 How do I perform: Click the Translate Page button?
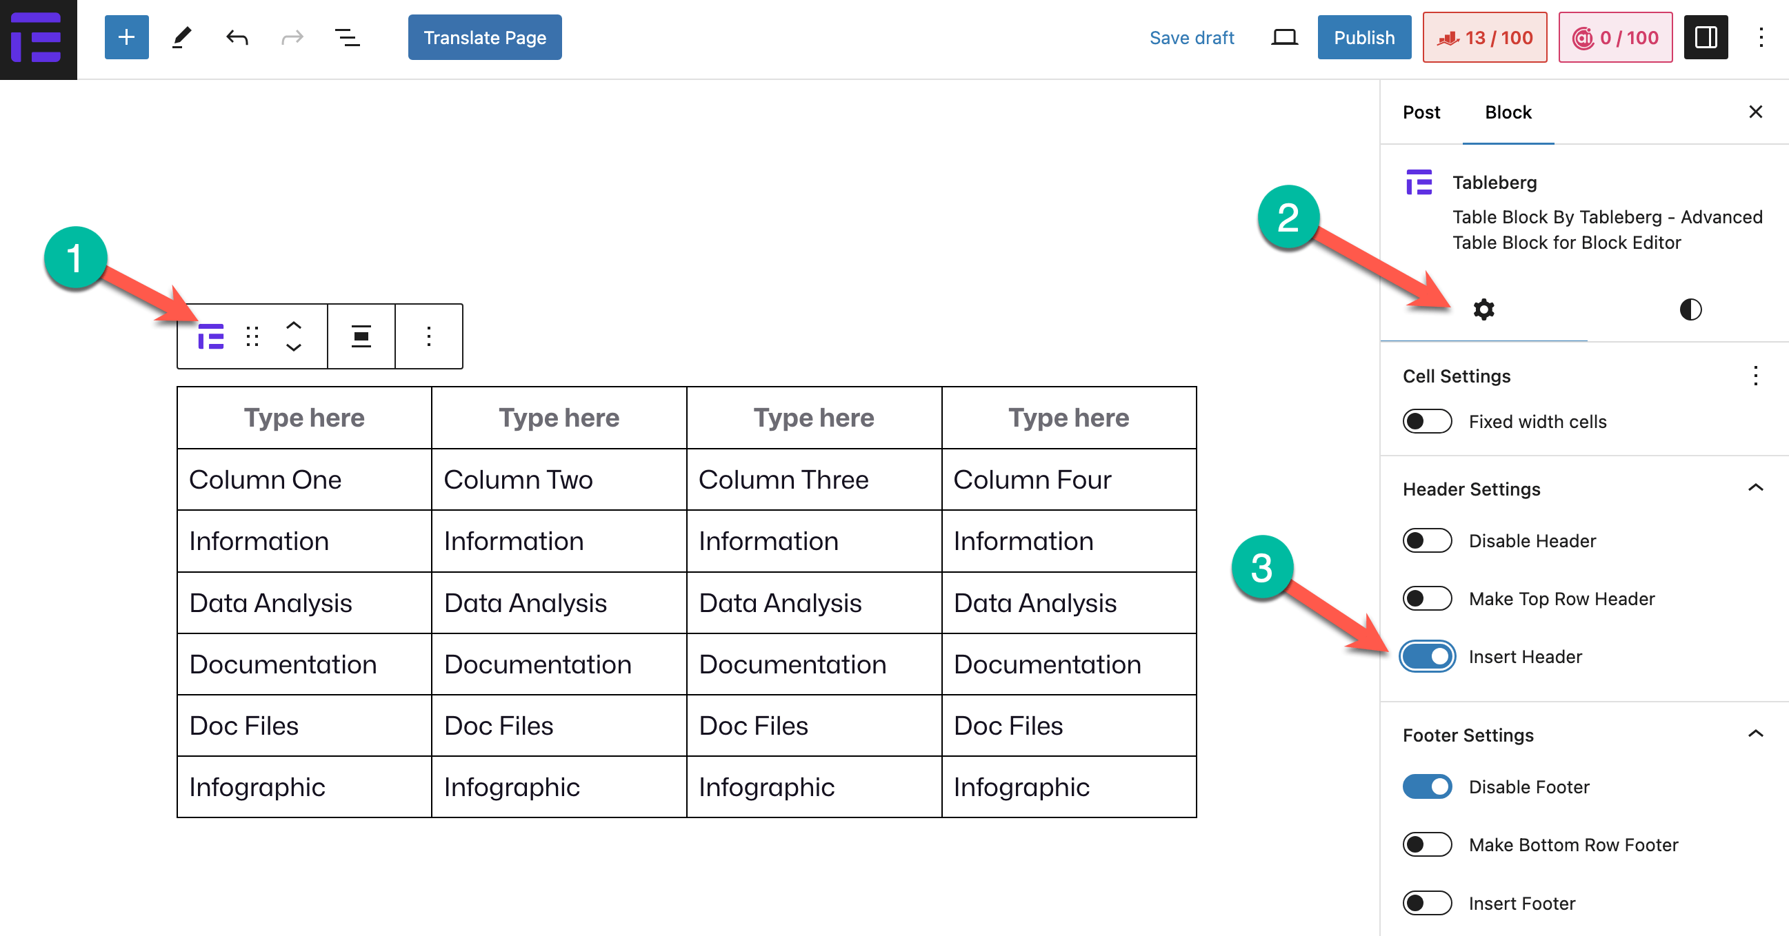(x=485, y=37)
